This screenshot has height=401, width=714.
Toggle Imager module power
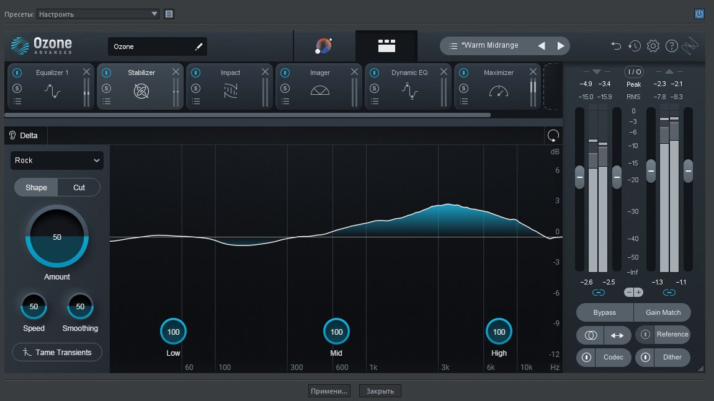[285, 73]
